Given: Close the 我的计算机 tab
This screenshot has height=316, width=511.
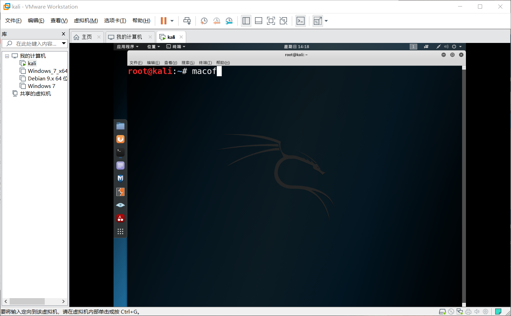Looking at the screenshot, I should 150,37.
